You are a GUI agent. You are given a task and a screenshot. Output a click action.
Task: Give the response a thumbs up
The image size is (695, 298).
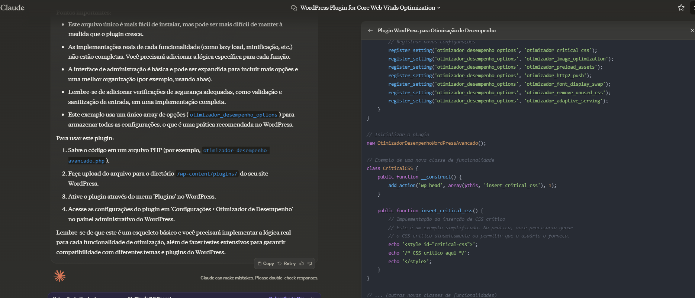[x=302, y=263]
